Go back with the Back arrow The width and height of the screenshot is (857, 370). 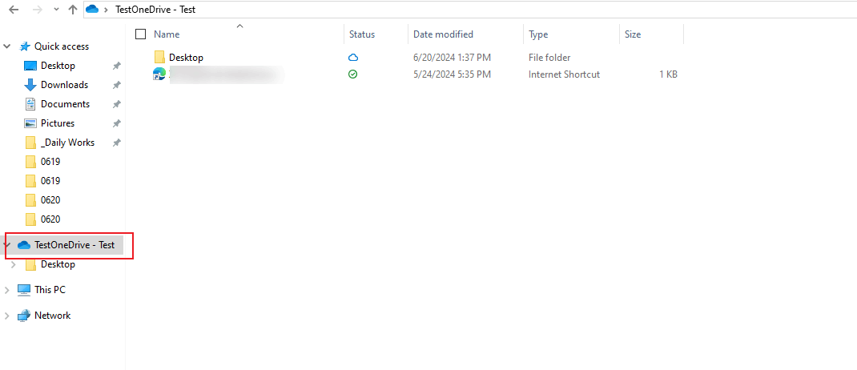click(x=14, y=10)
